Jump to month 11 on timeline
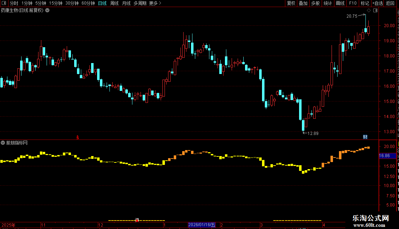The width and height of the screenshot is (399, 229). point(43,225)
